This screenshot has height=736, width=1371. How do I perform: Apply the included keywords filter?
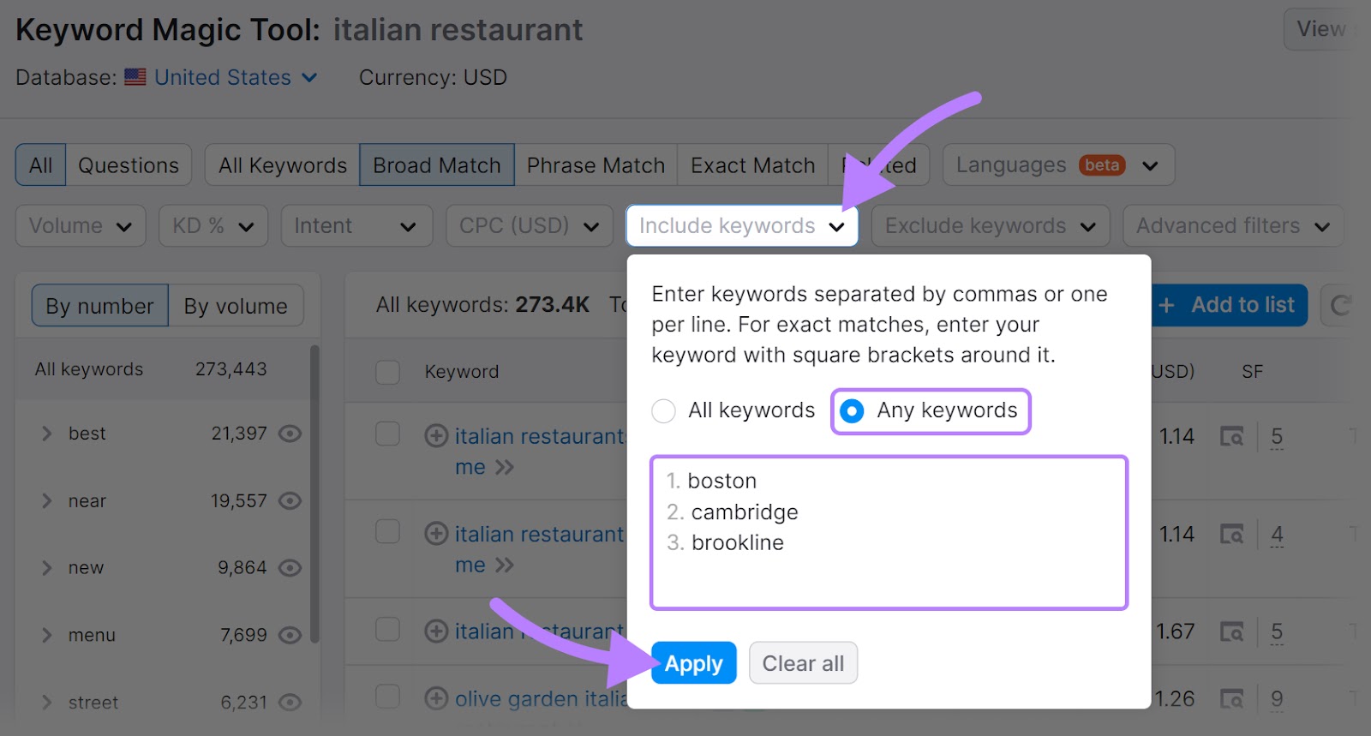(x=693, y=662)
